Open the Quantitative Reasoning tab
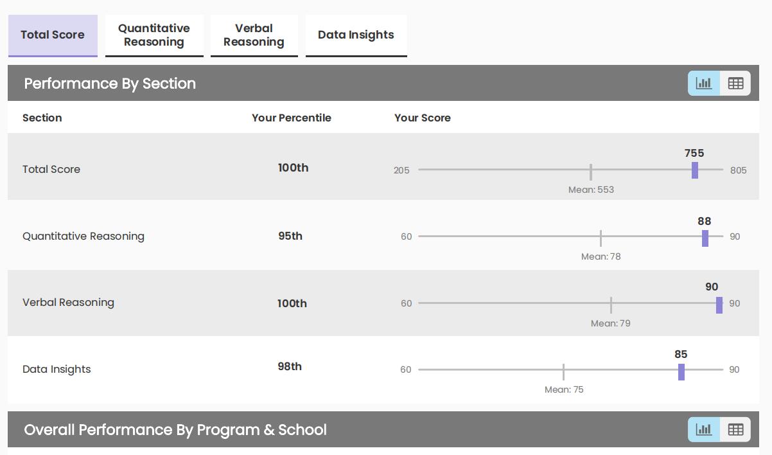This screenshot has height=455, width=772. click(154, 35)
